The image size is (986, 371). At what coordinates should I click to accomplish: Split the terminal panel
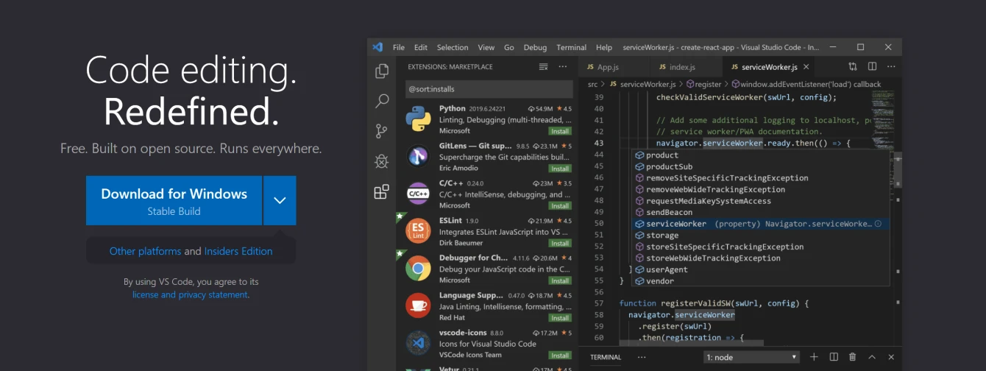(834, 357)
